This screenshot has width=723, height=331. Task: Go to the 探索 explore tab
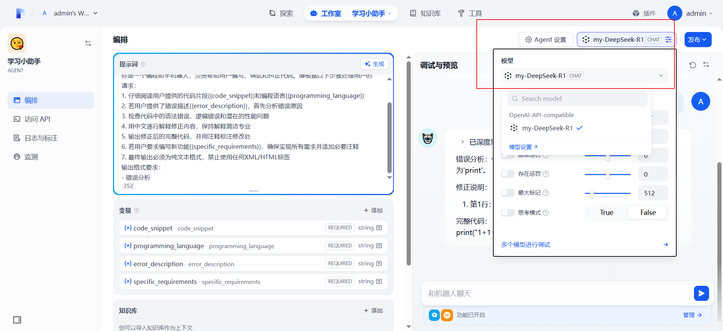pyautogui.click(x=281, y=13)
